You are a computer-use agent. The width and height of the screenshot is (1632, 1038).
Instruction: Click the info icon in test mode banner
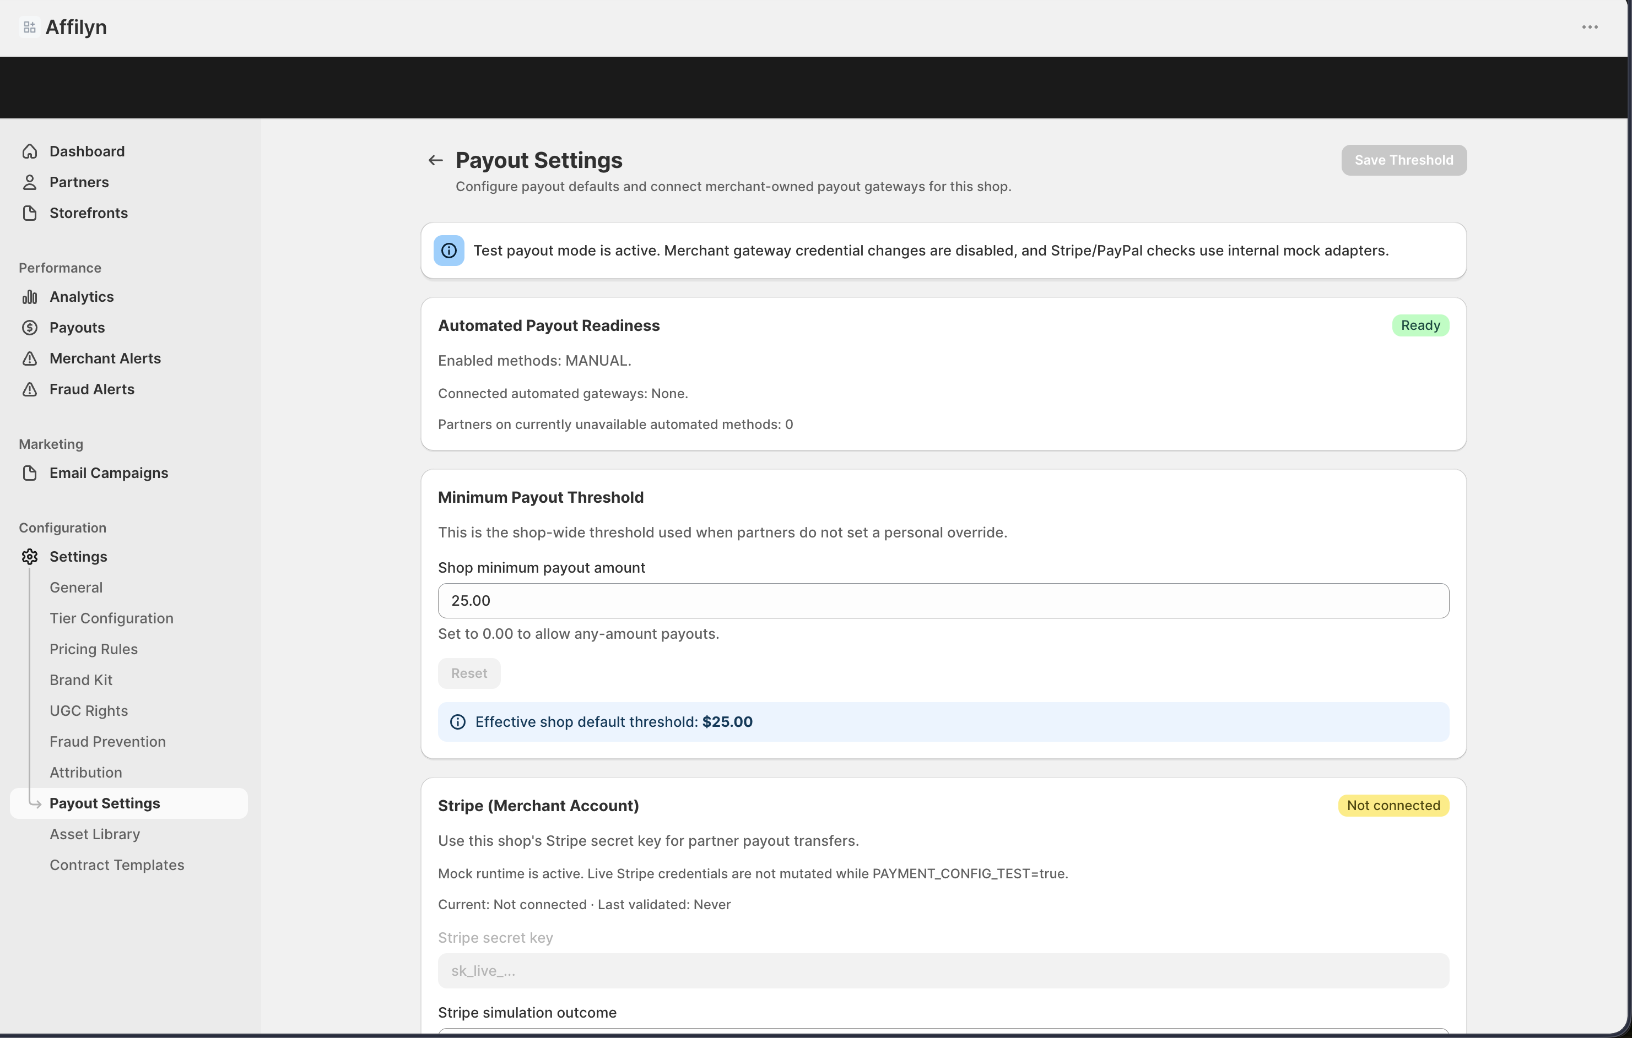tap(448, 251)
